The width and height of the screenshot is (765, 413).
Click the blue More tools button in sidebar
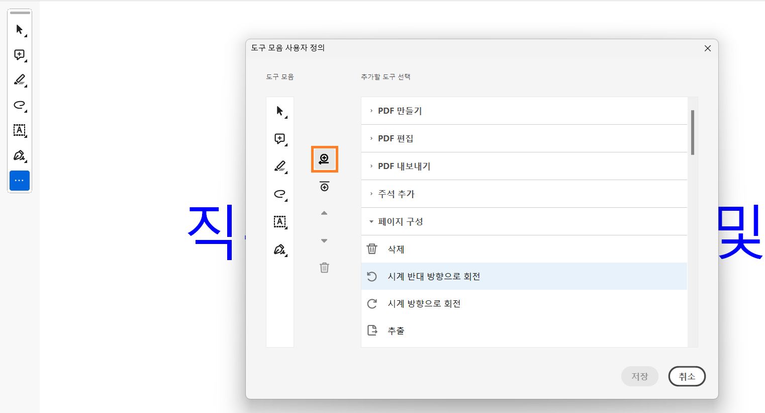(x=20, y=181)
